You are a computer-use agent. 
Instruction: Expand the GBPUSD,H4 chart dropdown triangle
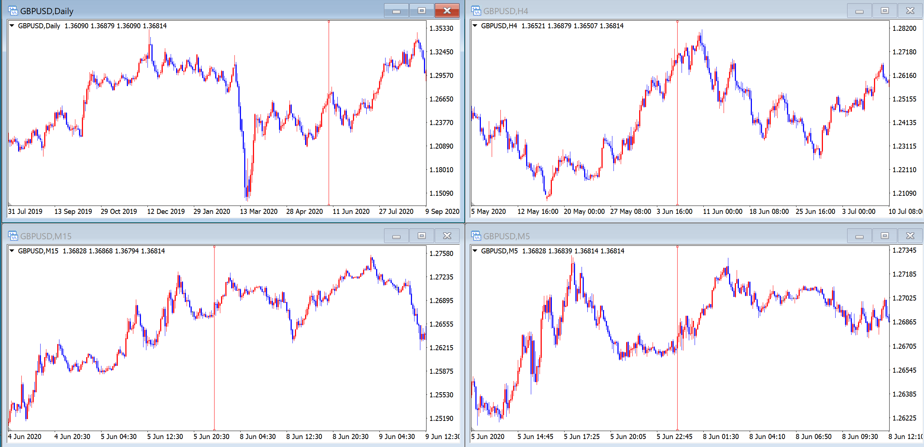[x=475, y=26]
